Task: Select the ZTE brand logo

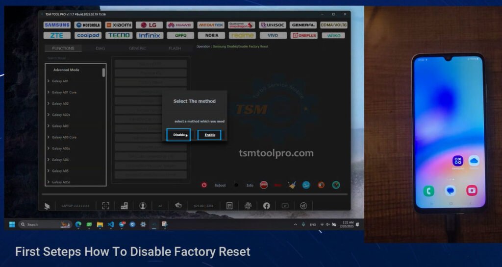Action: pos(57,35)
